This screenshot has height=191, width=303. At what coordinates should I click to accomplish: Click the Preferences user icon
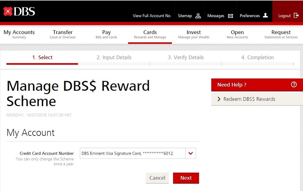266,16
